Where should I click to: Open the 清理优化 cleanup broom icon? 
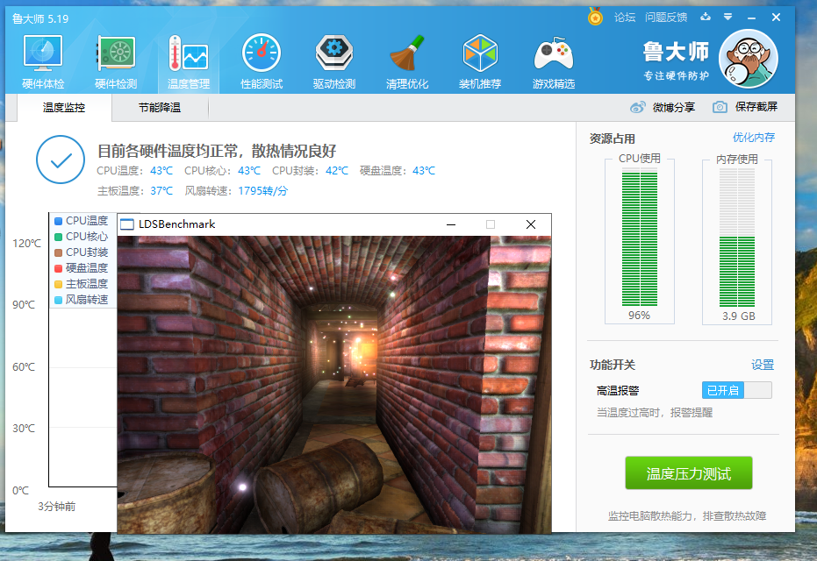point(407,61)
